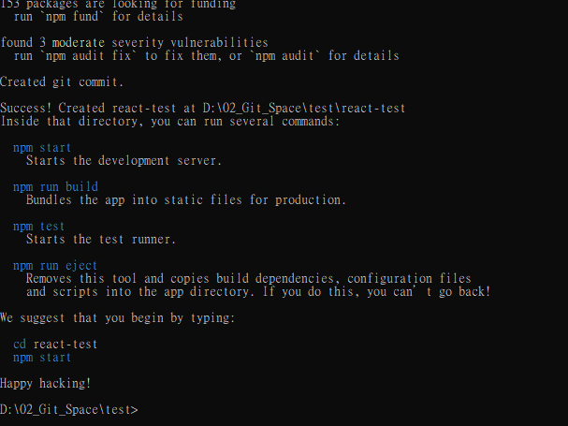
Task: Click the 'npm run build' command text
Action: click(55, 187)
